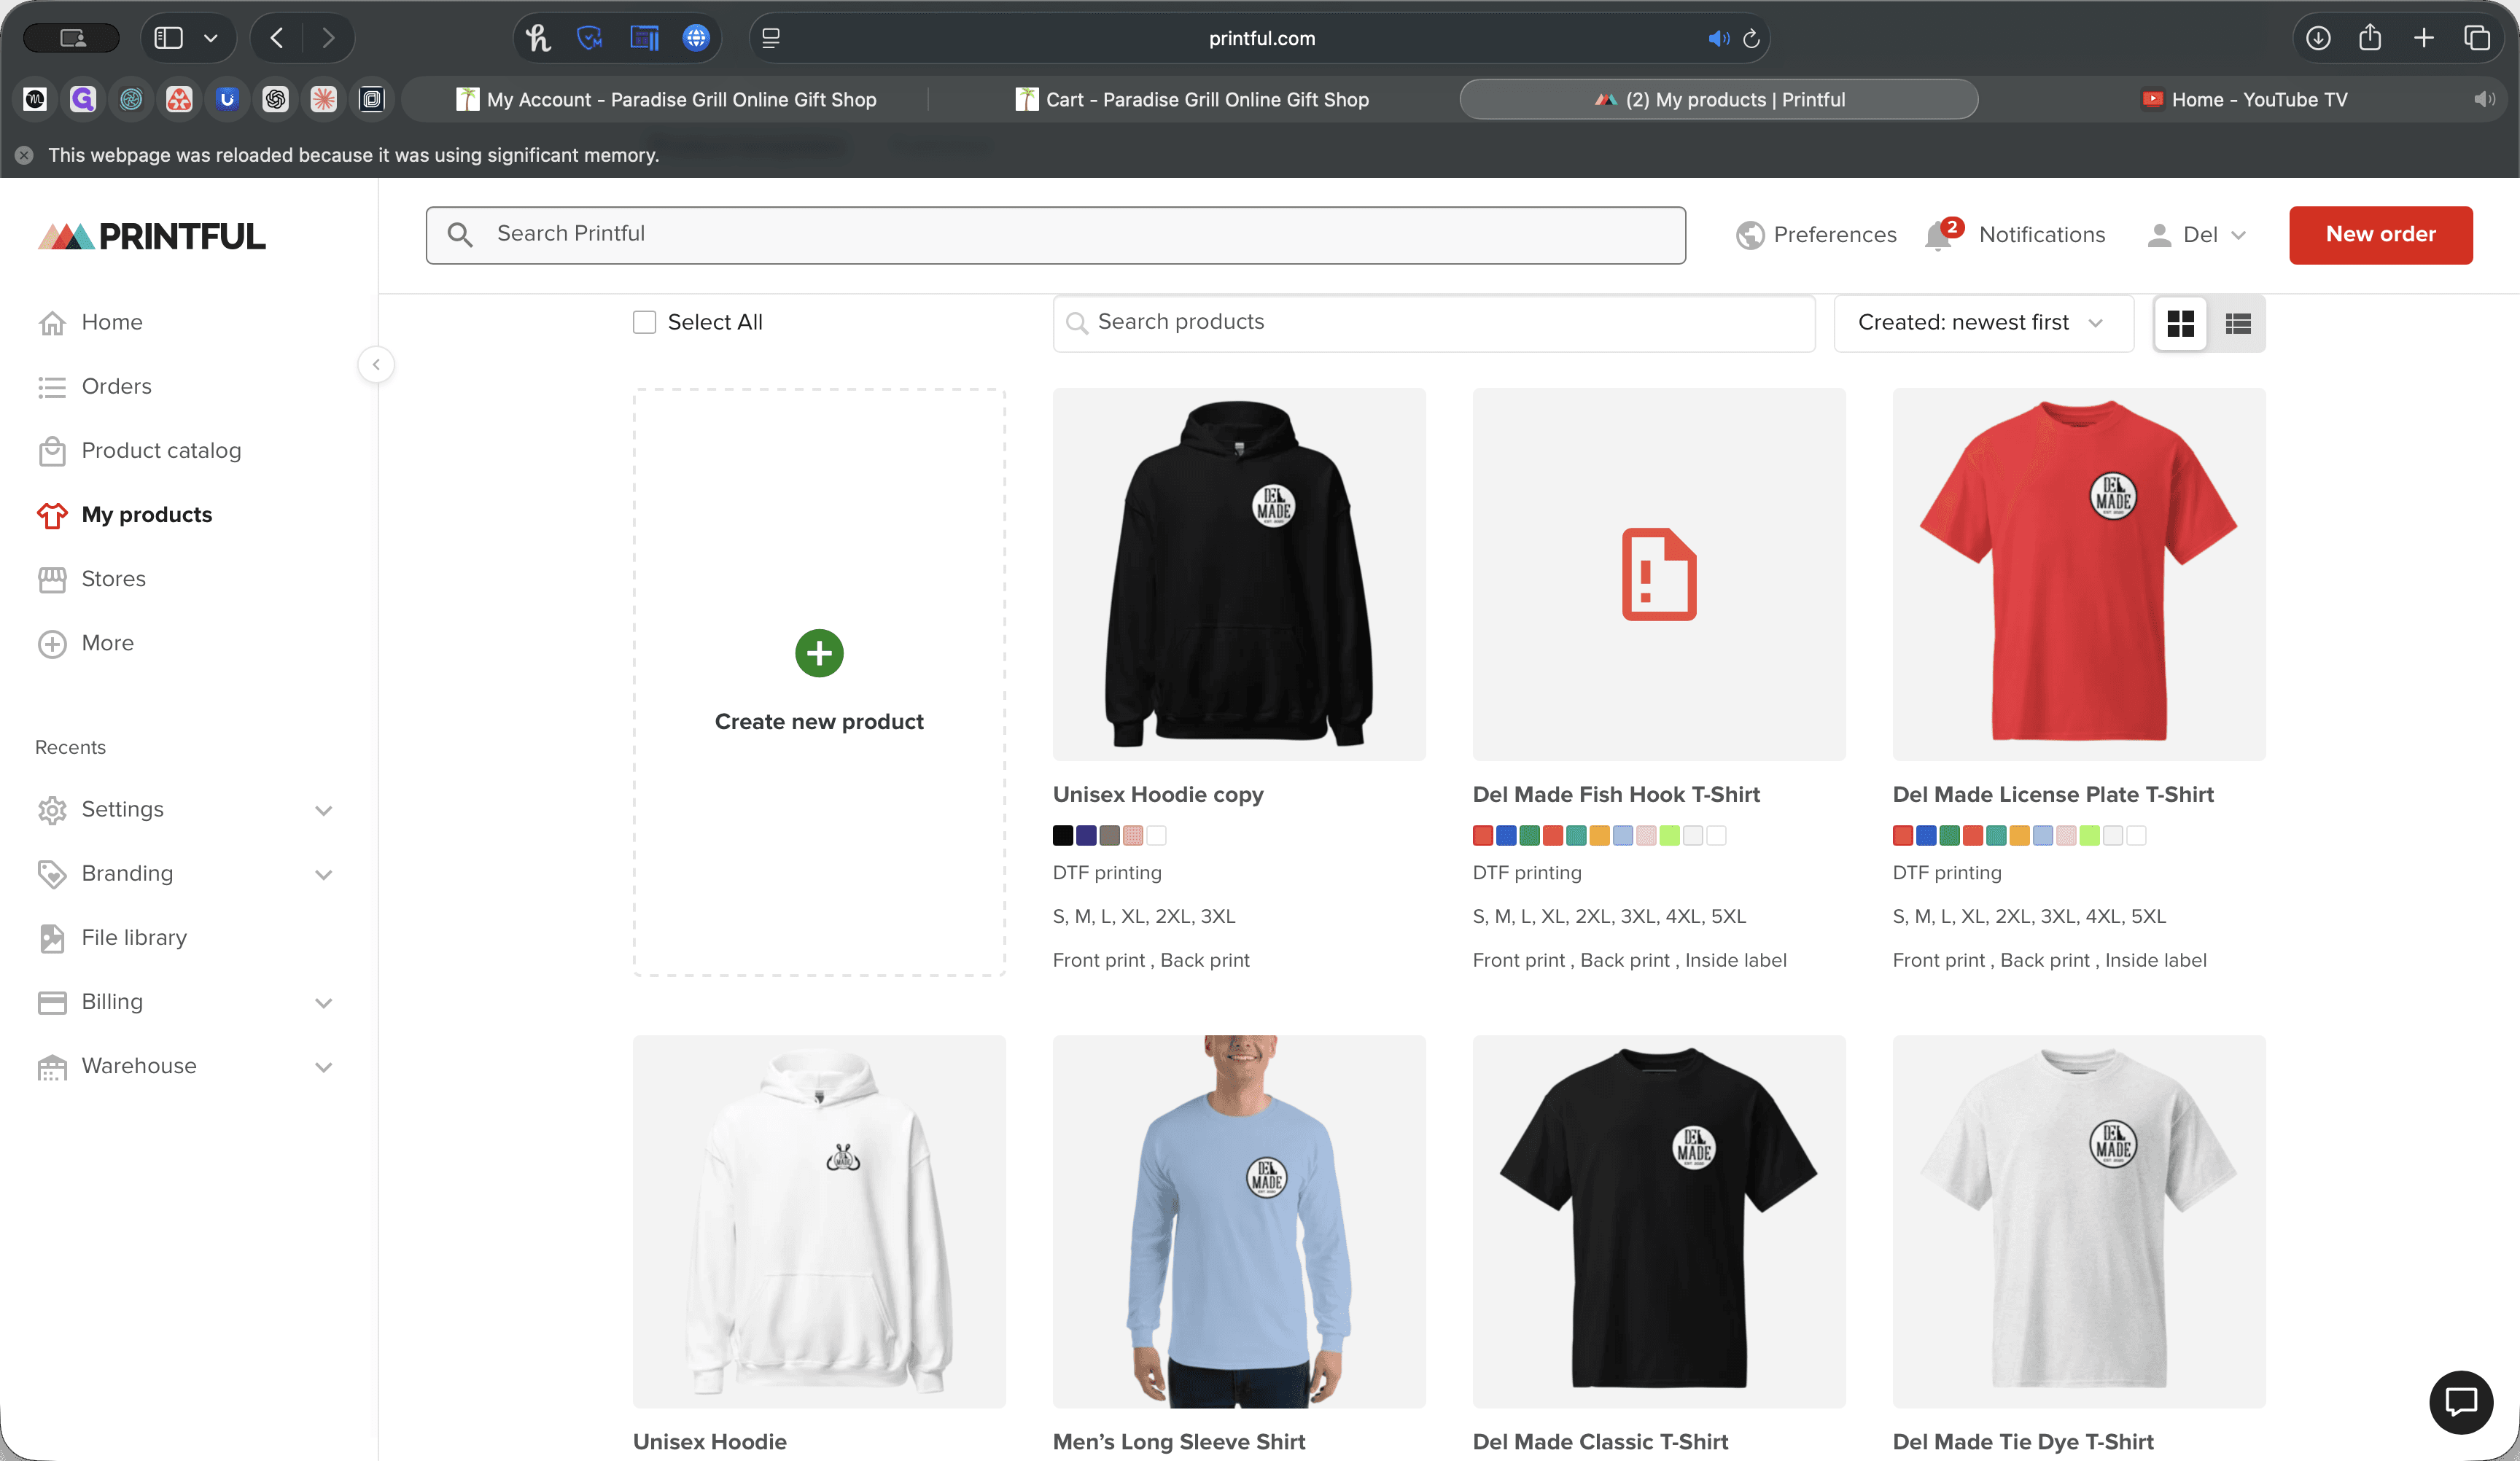This screenshot has height=1461, width=2520.
Task: Click green plus to create new product
Action: pos(819,653)
